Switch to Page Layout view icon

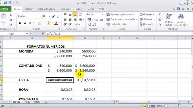[149, 106]
